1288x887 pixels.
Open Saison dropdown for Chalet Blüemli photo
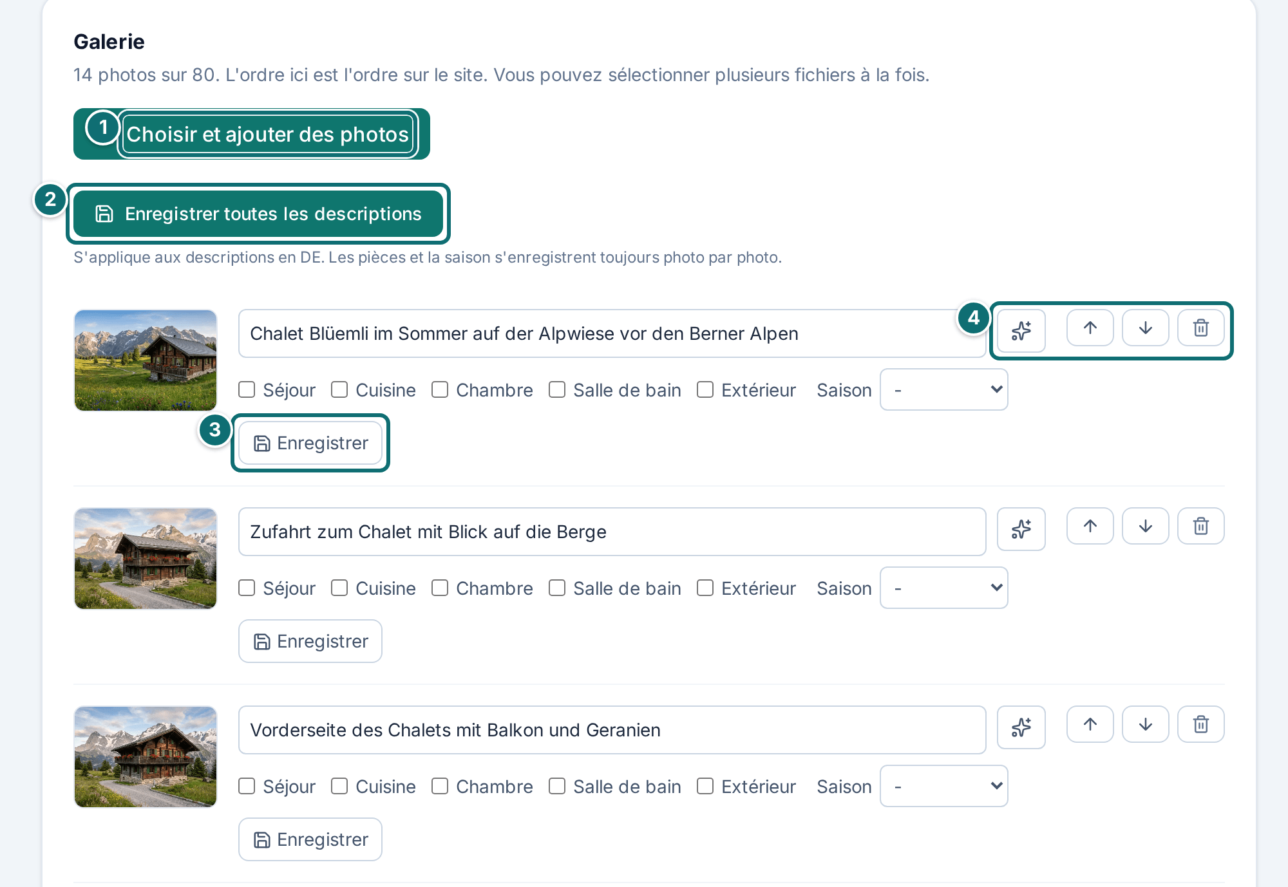click(x=943, y=389)
